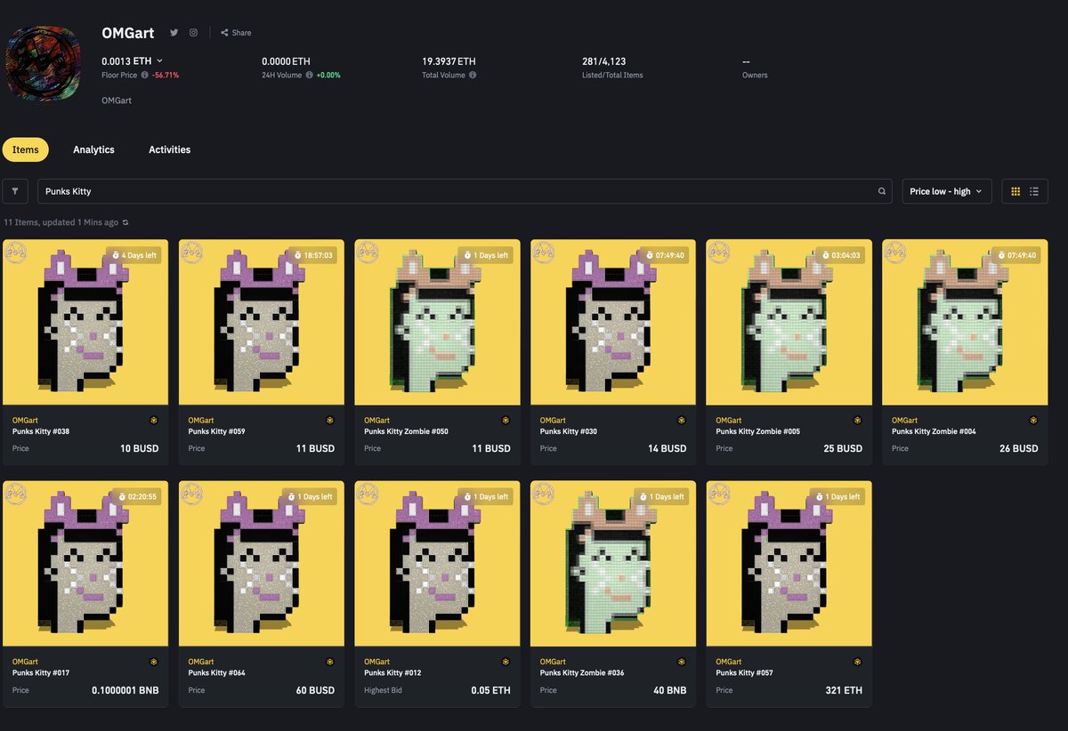Refresh the item list with the refresh icon
Viewport: 1068px width, 731px height.
pos(124,222)
